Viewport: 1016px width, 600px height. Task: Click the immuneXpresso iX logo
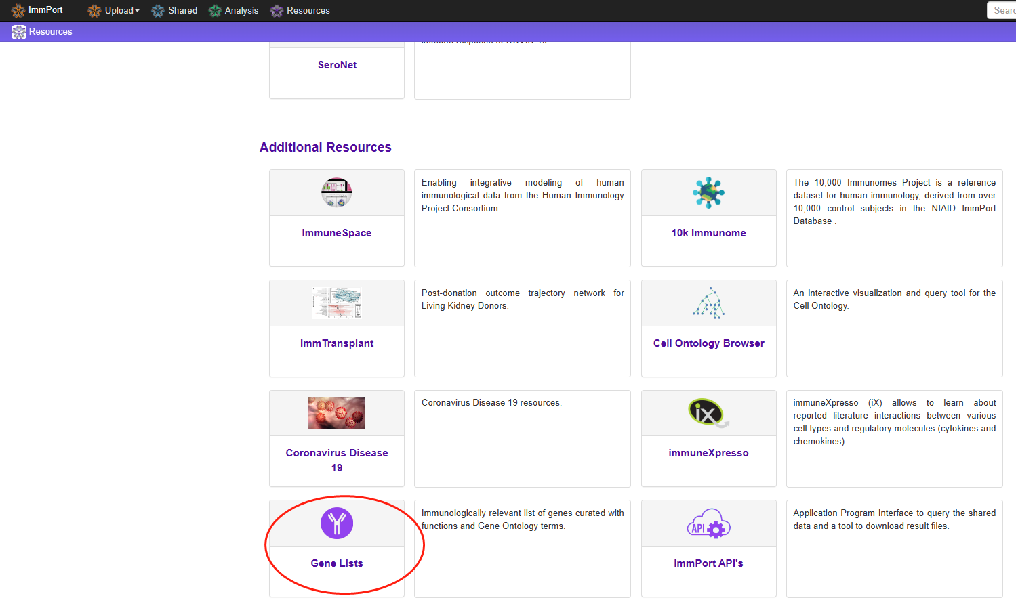coord(708,413)
